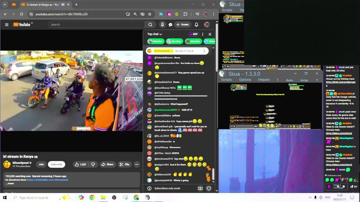The image size is (360, 202).
Task: Open pinned message options in chat
Action: [204, 51]
